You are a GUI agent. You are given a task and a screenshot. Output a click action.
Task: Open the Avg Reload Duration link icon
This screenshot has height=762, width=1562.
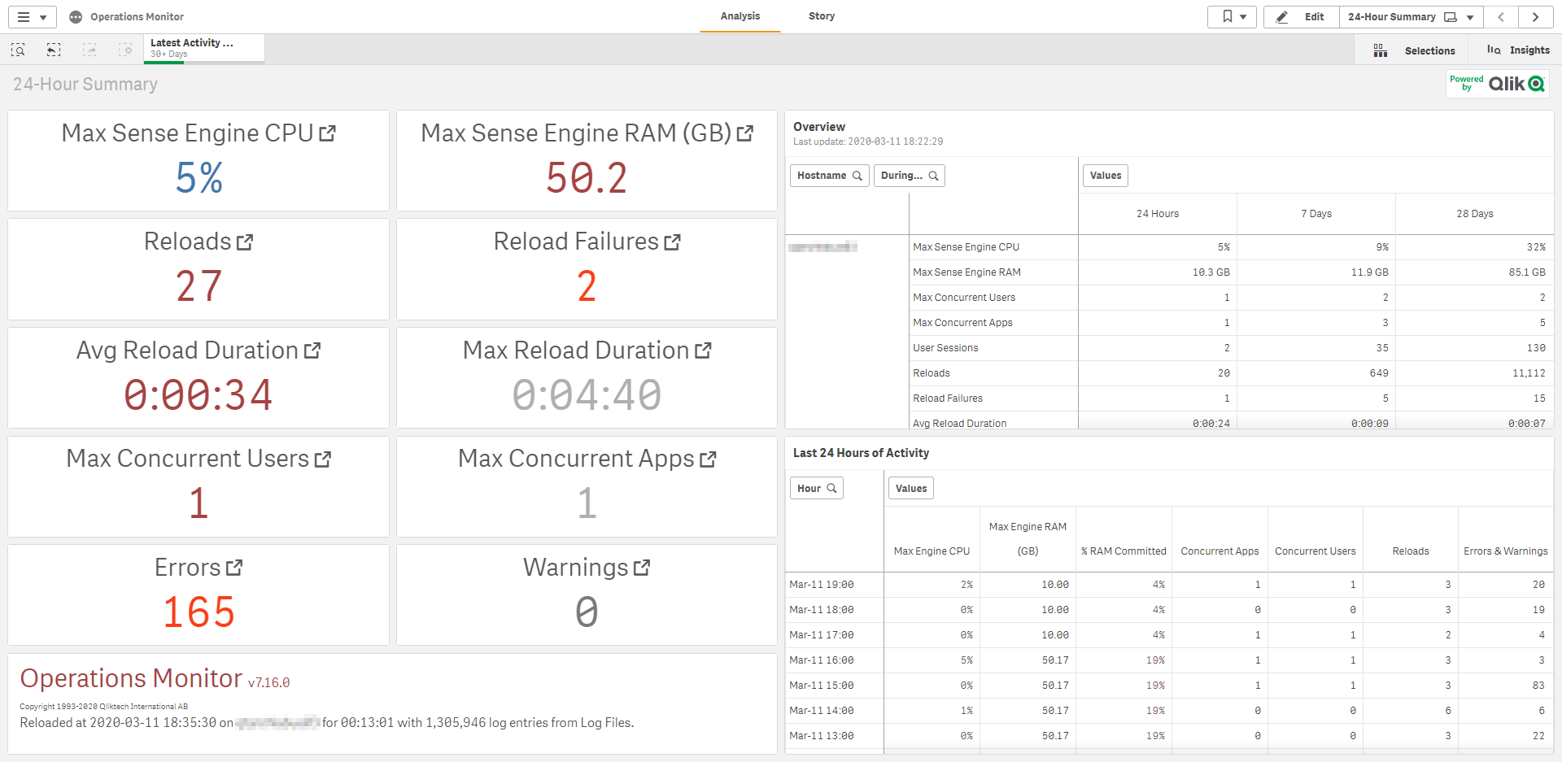click(312, 351)
